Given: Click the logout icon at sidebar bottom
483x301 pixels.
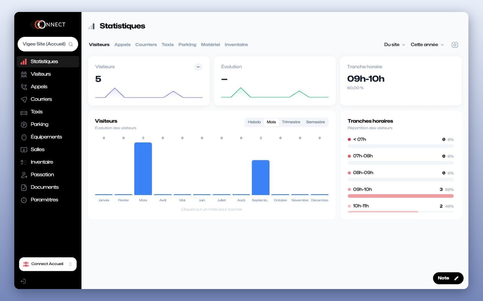Looking at the screenshot, I should coord(23,281).
